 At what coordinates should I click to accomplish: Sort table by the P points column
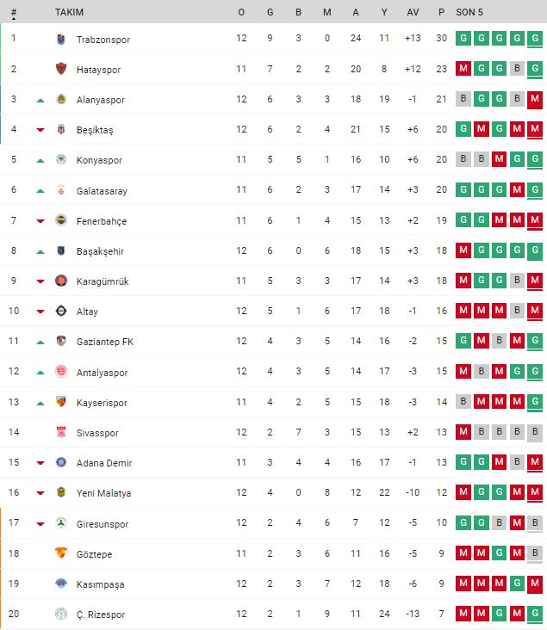click(441, 12)
